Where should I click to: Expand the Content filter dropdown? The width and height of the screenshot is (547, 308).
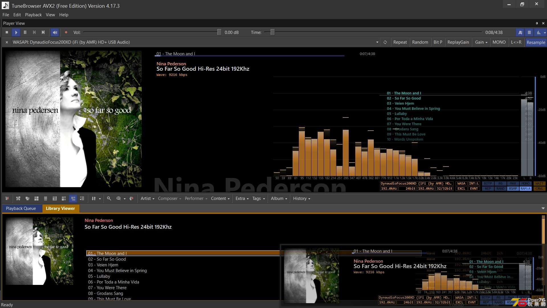220,198
